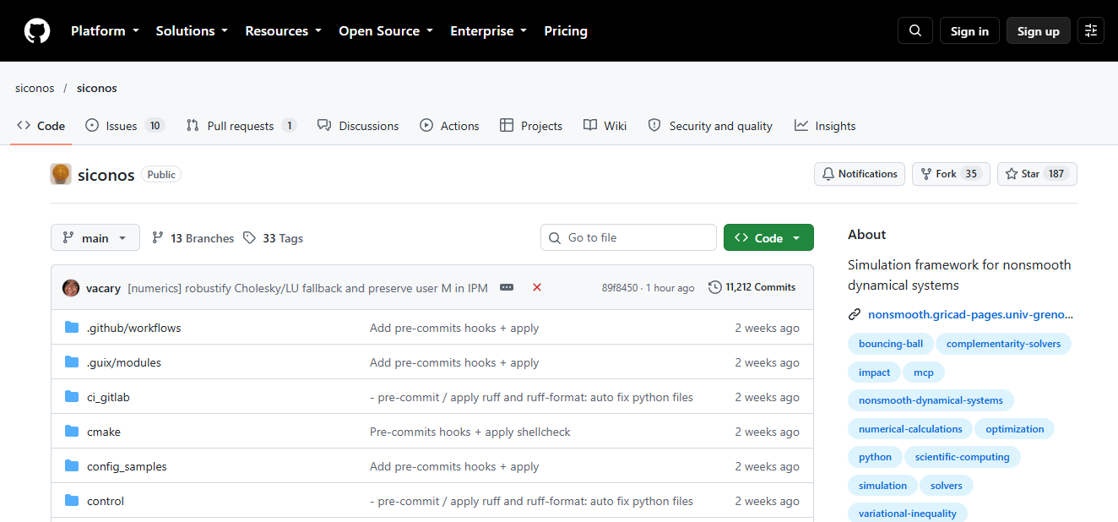Click the Sign up button
Image resolution: width=1118 pixels, height=522 pixels.
[x=1039, y=31]
